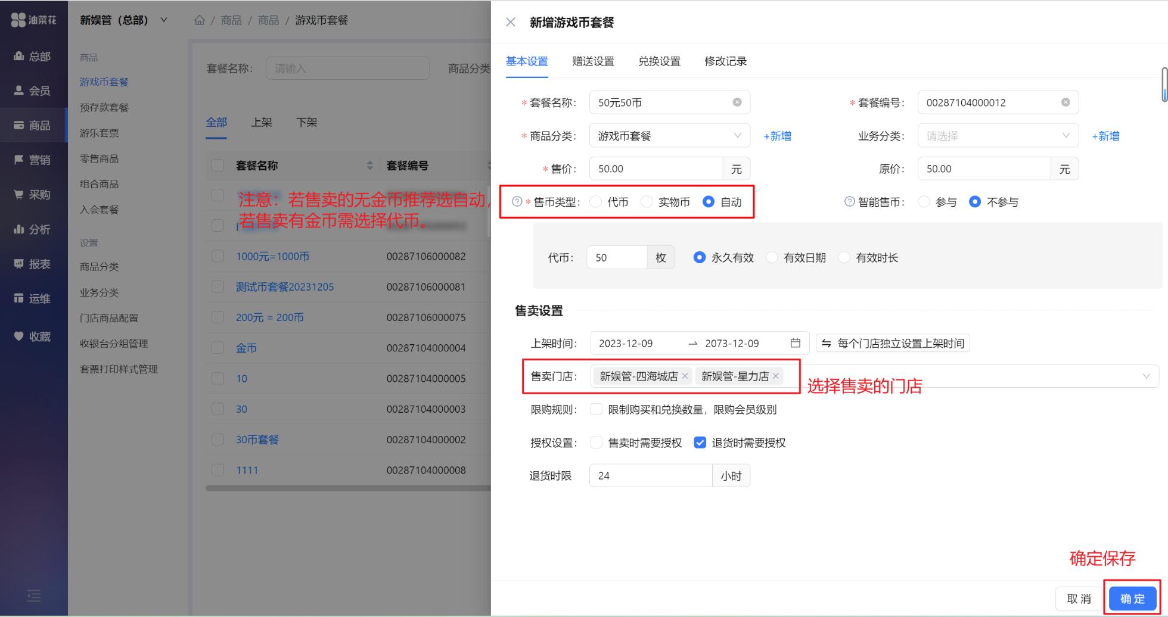The width and height of the screenshot is (1168, 617).
Task: Clear the 套餐名称 field via its clear icon
Action: coord(737,102)
